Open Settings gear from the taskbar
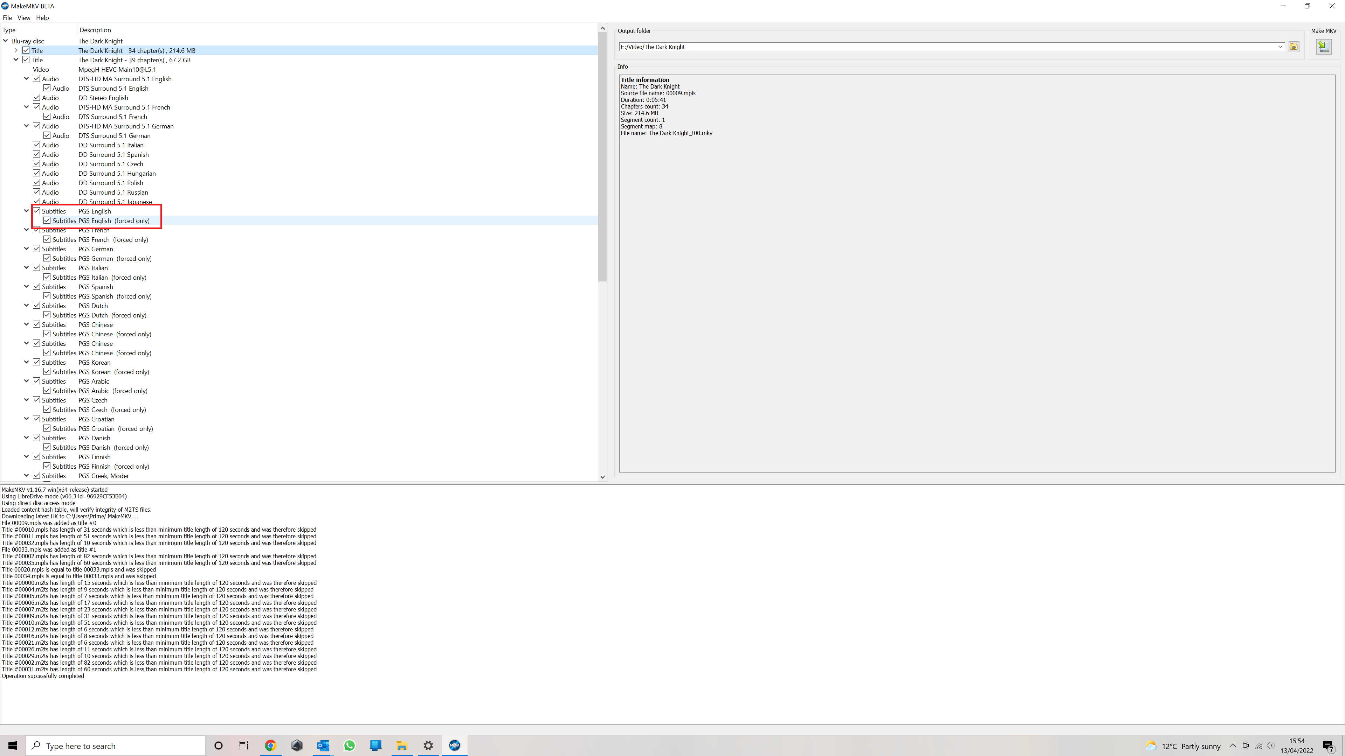This screenshot has height=756, width=1345. [428, 745]
